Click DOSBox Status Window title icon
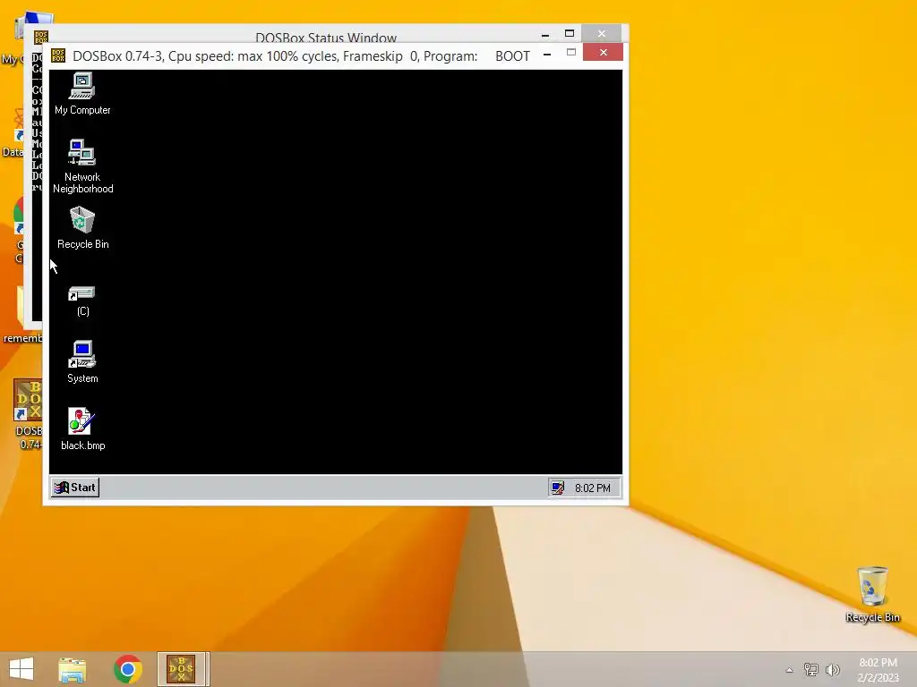 tap(40, 38)
